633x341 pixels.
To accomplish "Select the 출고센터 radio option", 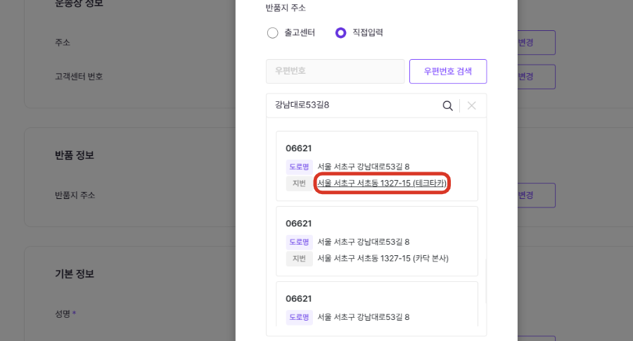I will 272,32.
